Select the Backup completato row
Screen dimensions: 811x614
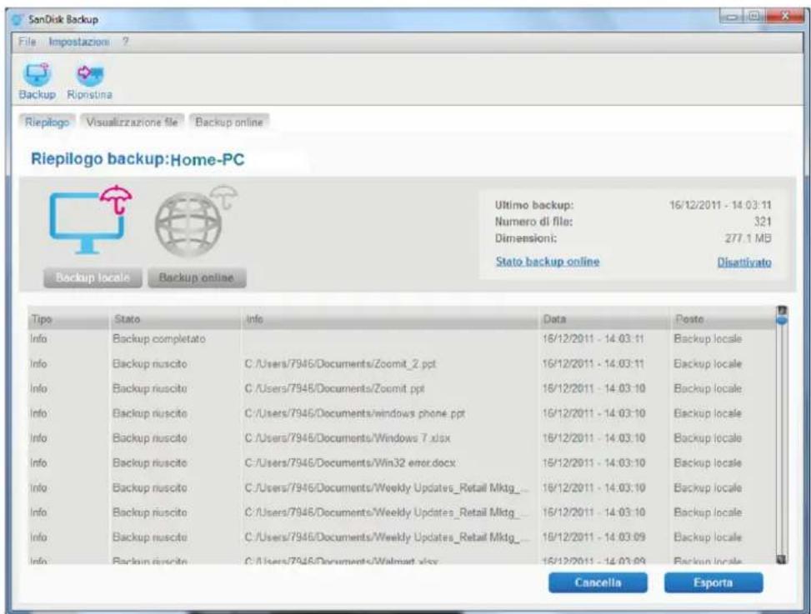pyautogui.click(x=402, y=339)
